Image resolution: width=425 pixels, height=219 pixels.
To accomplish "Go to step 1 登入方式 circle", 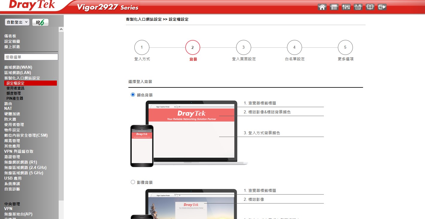I will (x=142, y=47).
